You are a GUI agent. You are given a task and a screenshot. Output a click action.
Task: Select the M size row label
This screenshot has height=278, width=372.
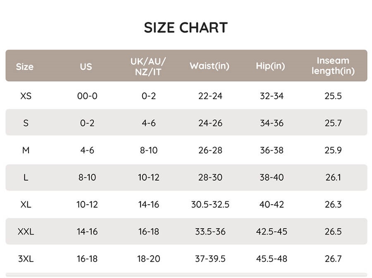click(26, 150)
